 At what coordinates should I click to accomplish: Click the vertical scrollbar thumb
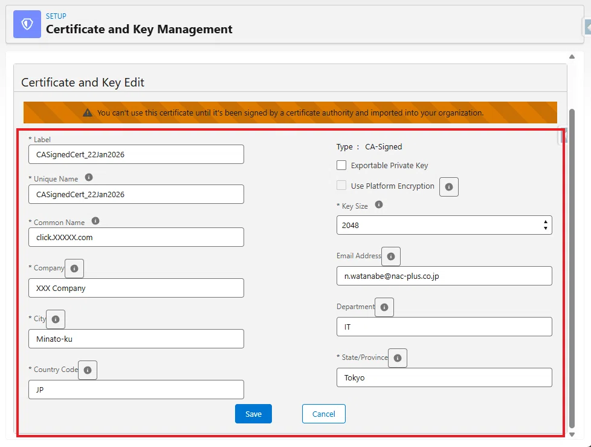pyautogui.click(x=572, y=269)
